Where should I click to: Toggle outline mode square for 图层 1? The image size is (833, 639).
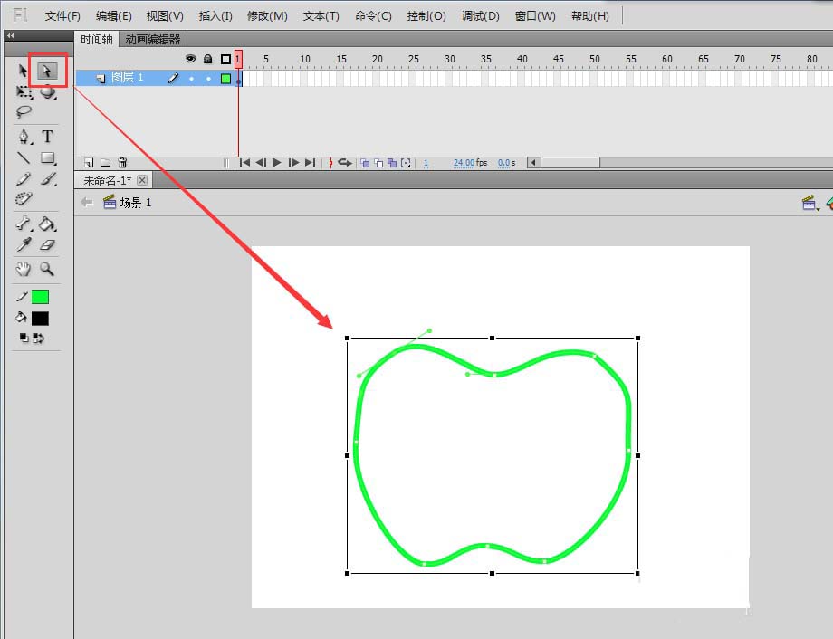pos(225,79)
